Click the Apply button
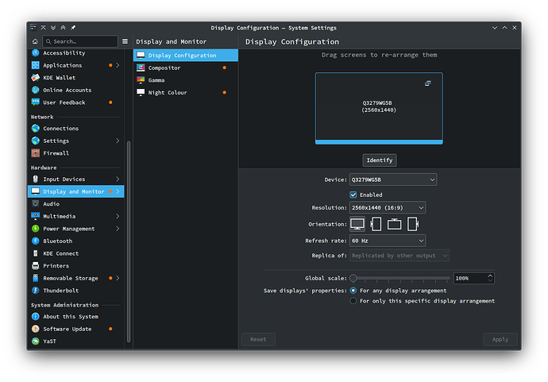This screenshot has height=382, width=548. click(500, 339)
